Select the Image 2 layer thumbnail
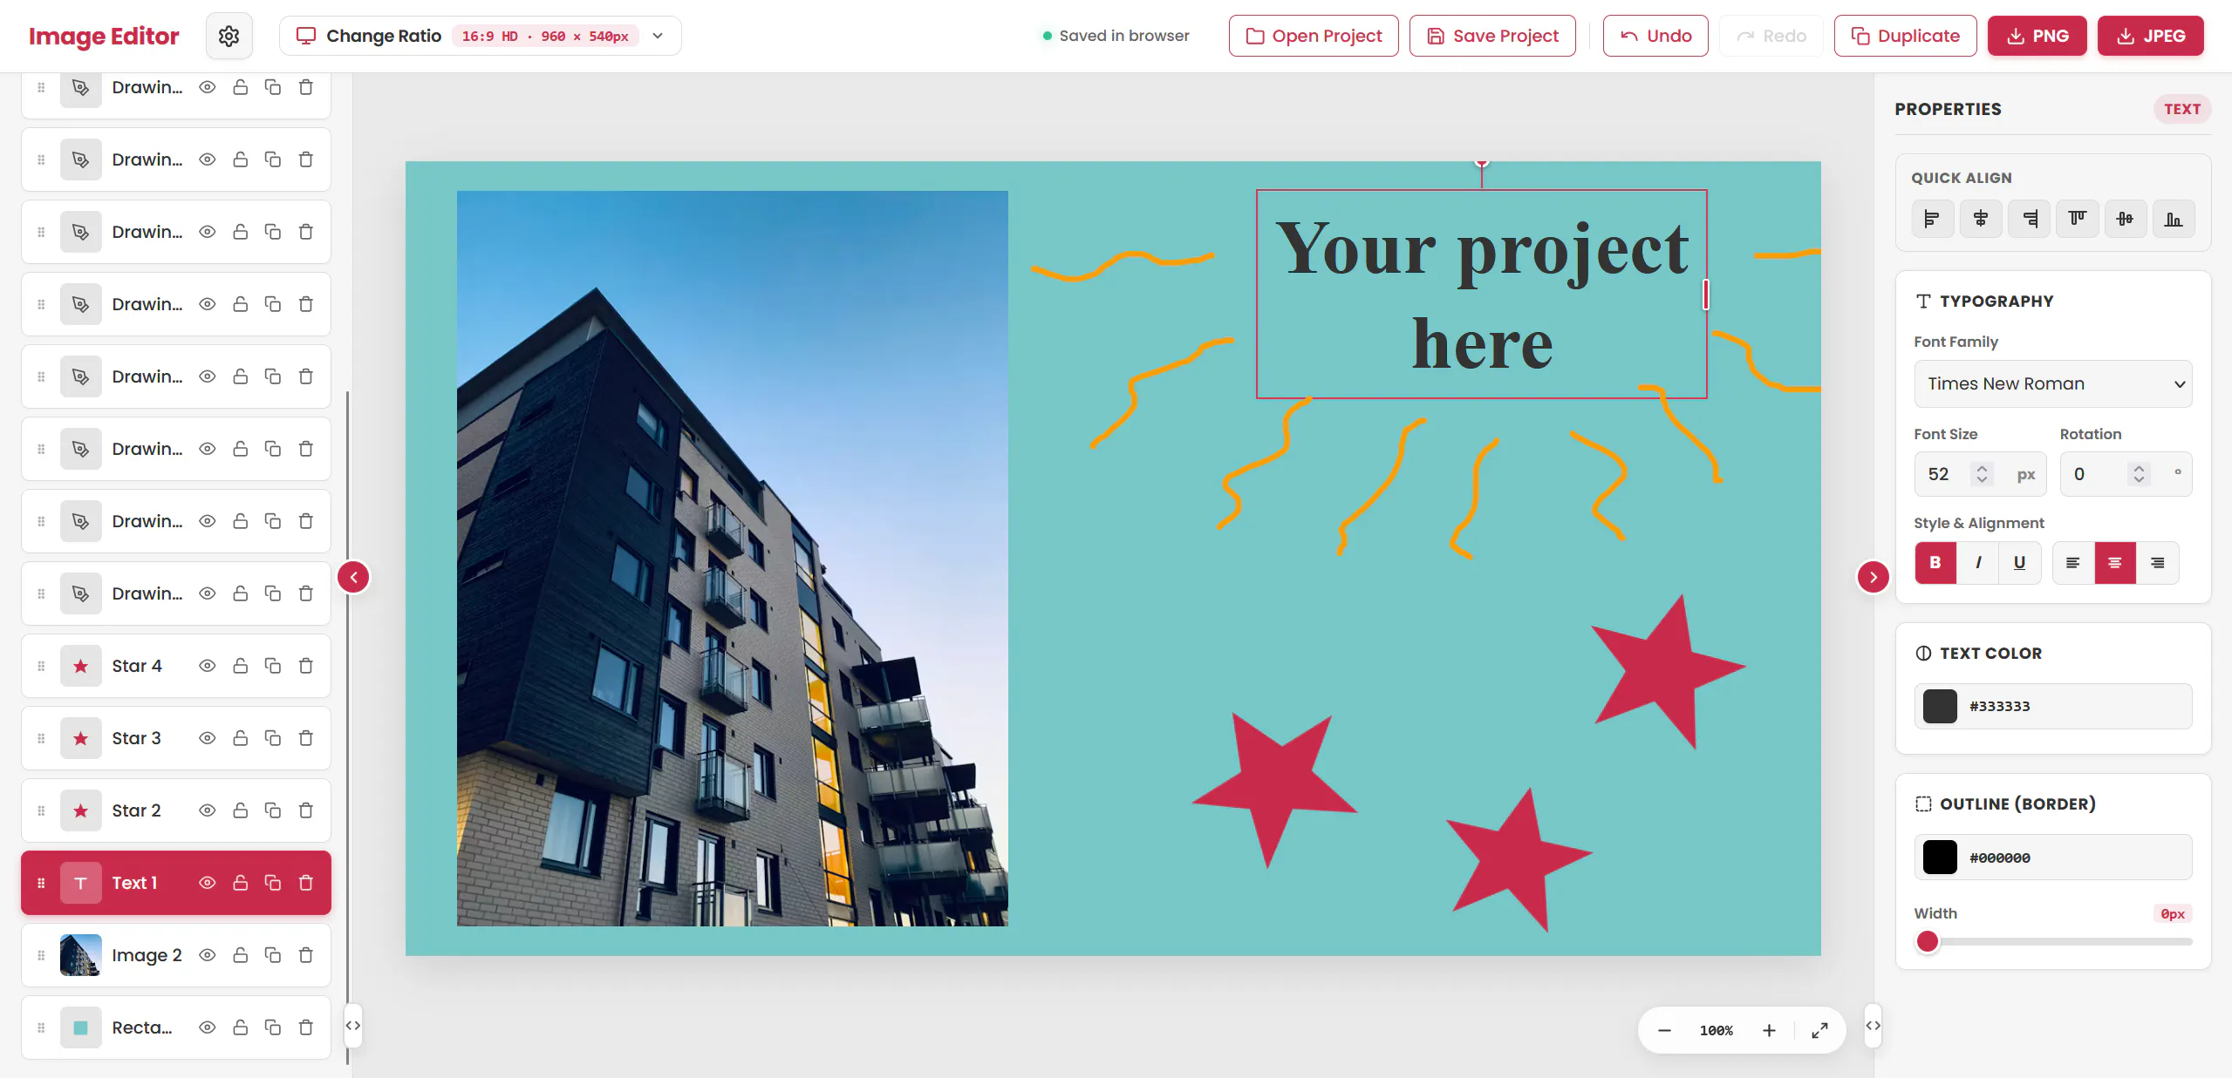2232x1078 pixels. tap(80, 955)
